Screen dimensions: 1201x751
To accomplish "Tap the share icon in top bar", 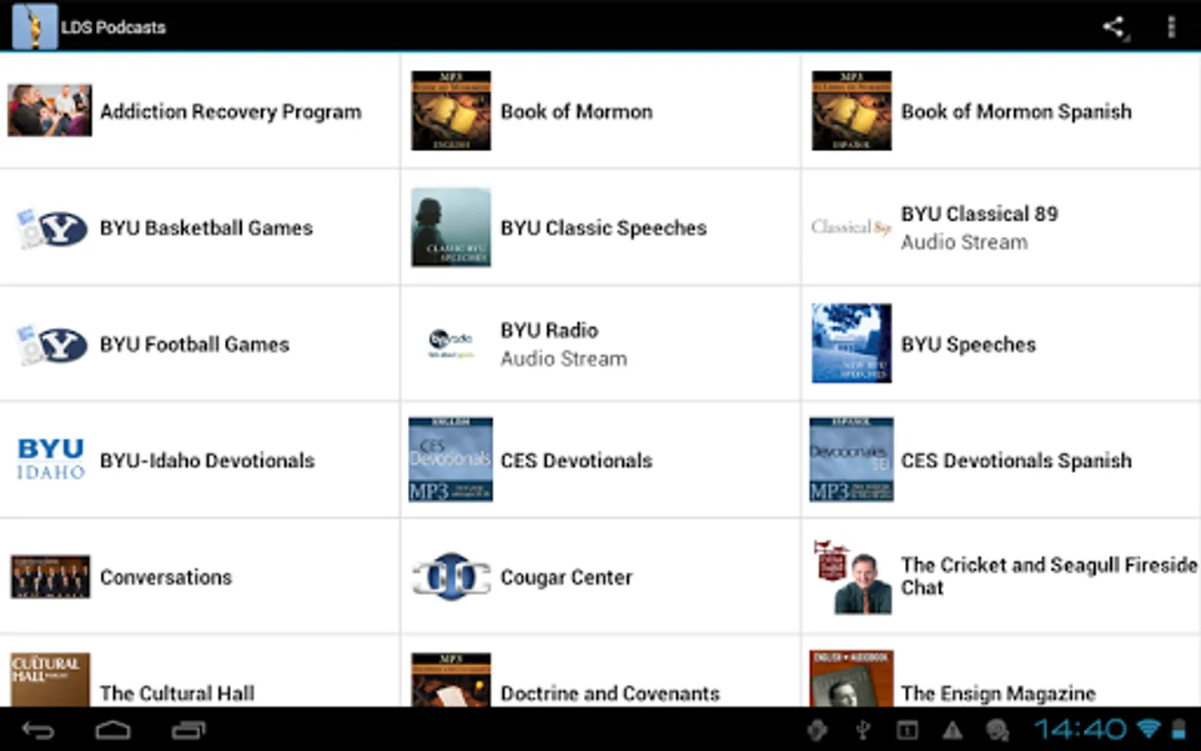I will pos(1114,28).
